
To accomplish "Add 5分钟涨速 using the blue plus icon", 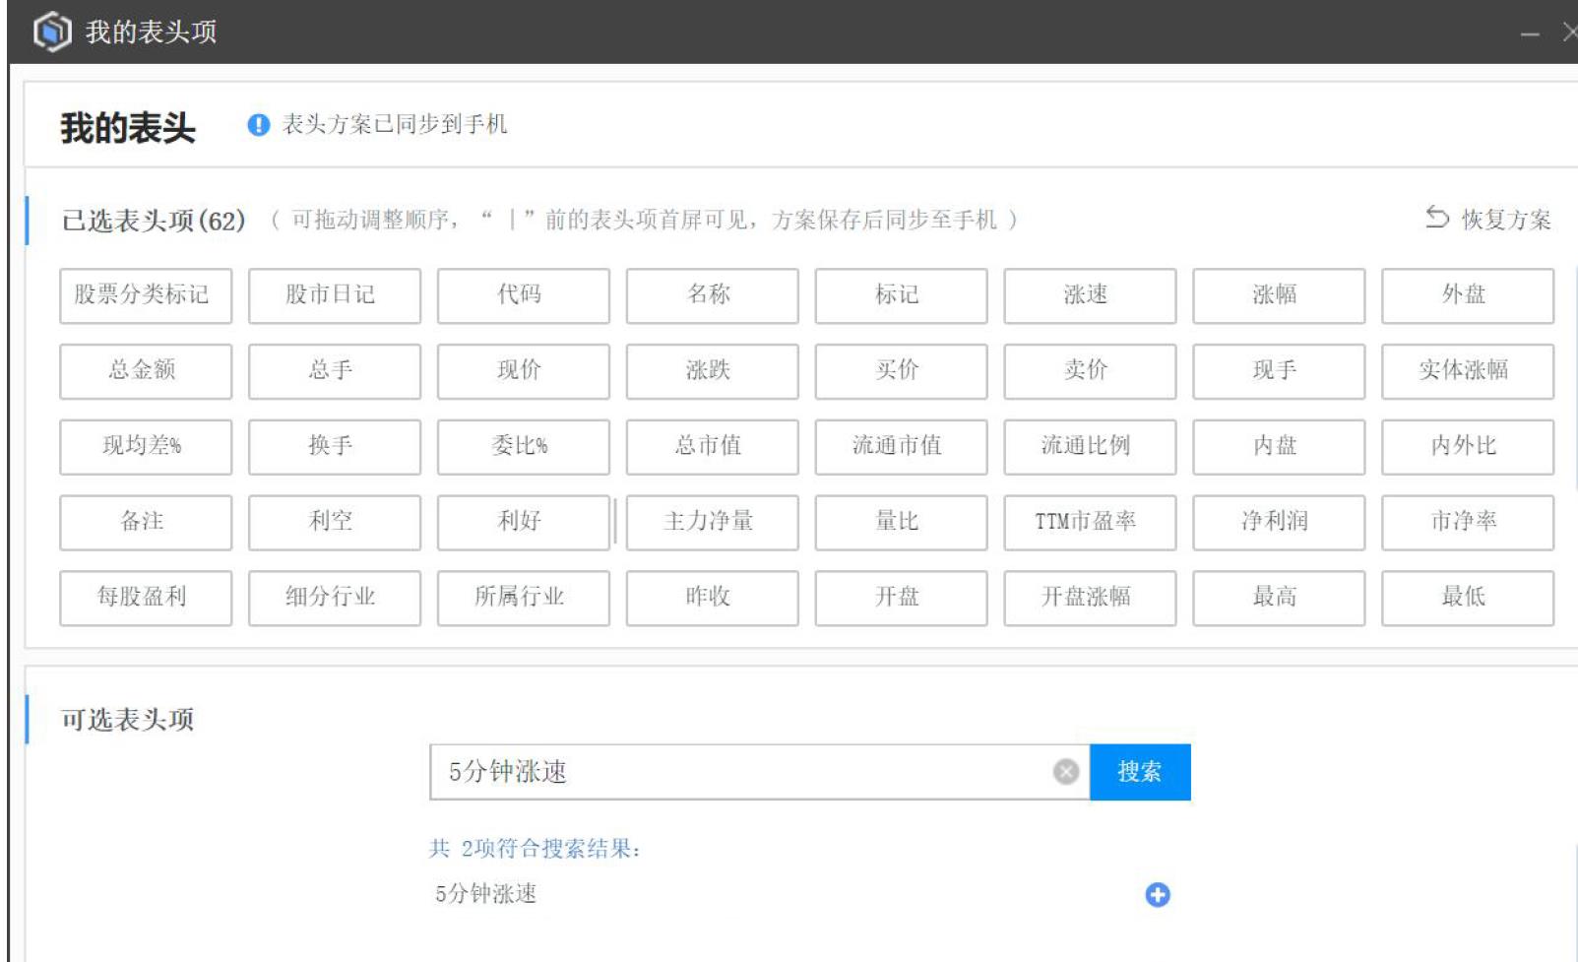I will 1158,894.
